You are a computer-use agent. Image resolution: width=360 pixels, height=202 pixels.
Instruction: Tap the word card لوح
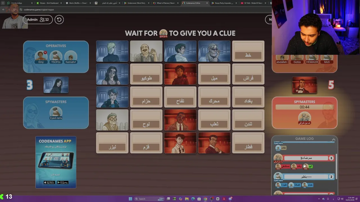click(x=146, y=120)
